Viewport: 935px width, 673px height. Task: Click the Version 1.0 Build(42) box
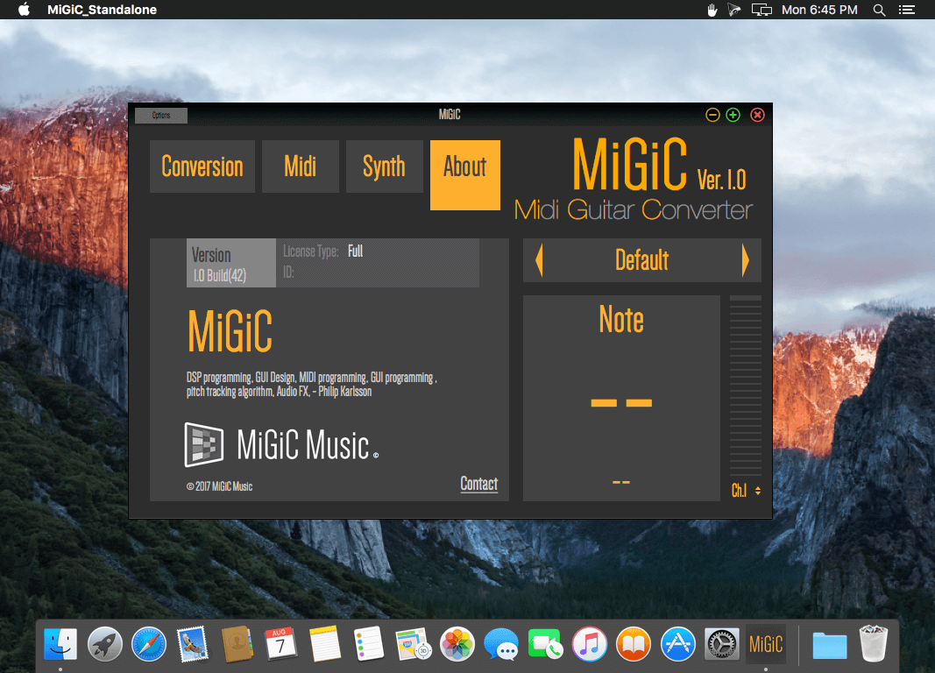click(231, 263)
